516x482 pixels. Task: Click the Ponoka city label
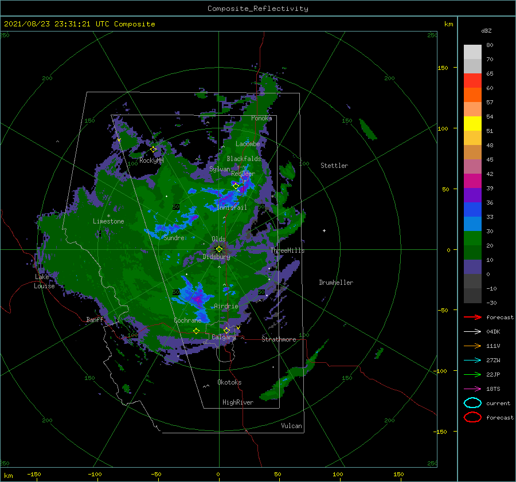[261, 118]
